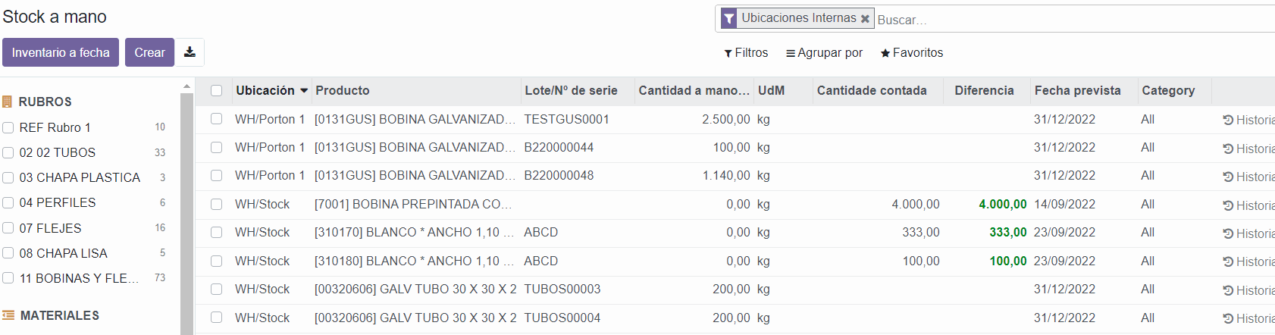Sort by the Ubicación column arrow
The width and height of the screenshot is (1275, 335).
pos(304,91)
